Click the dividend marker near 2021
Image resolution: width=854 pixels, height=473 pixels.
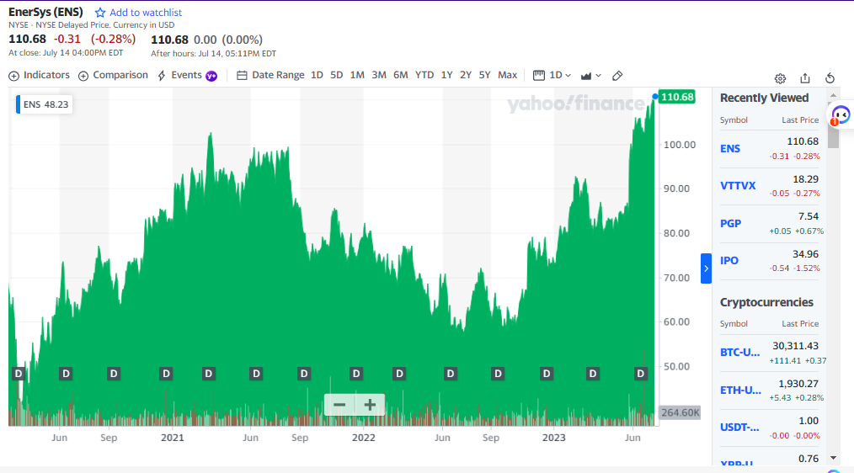click(x=166, y=374)
